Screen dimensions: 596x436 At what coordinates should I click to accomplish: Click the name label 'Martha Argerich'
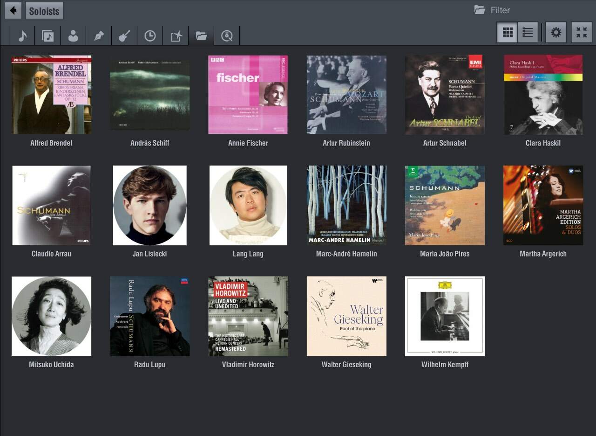pos(543,254)
